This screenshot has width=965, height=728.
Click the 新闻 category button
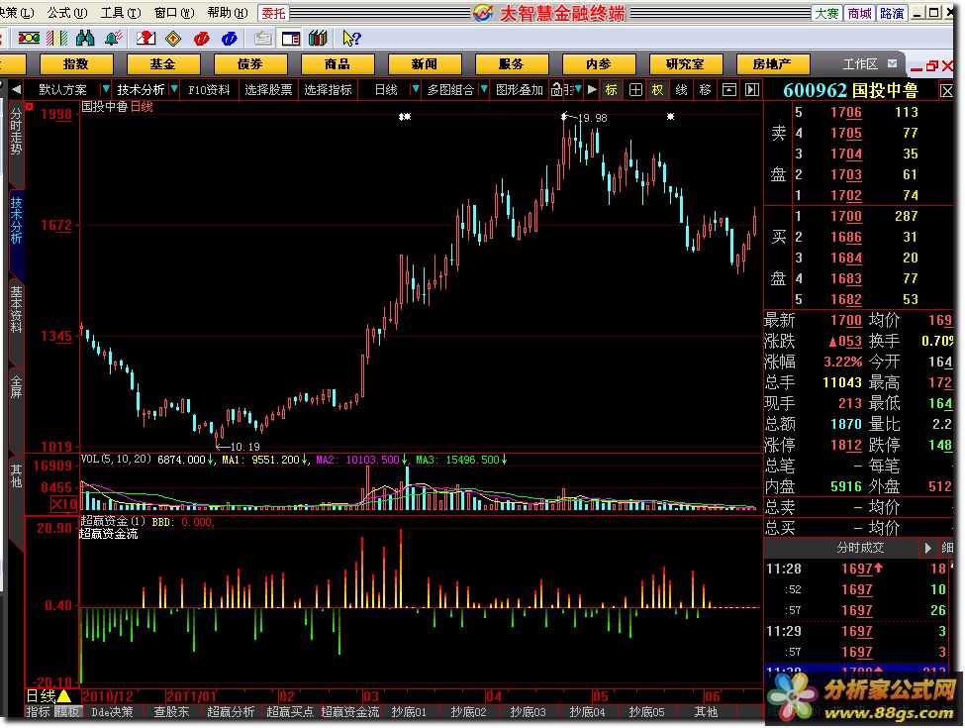pyautogui.click(x=424, y=64)
